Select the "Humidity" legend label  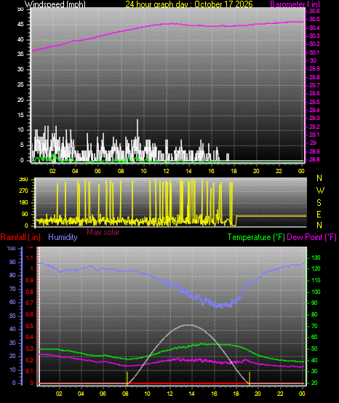63,237
